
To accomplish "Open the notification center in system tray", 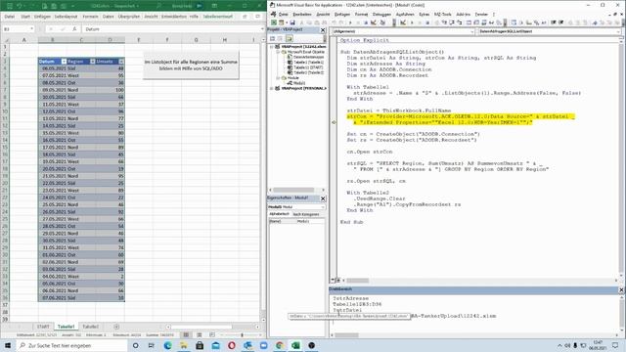I will 615,345.
